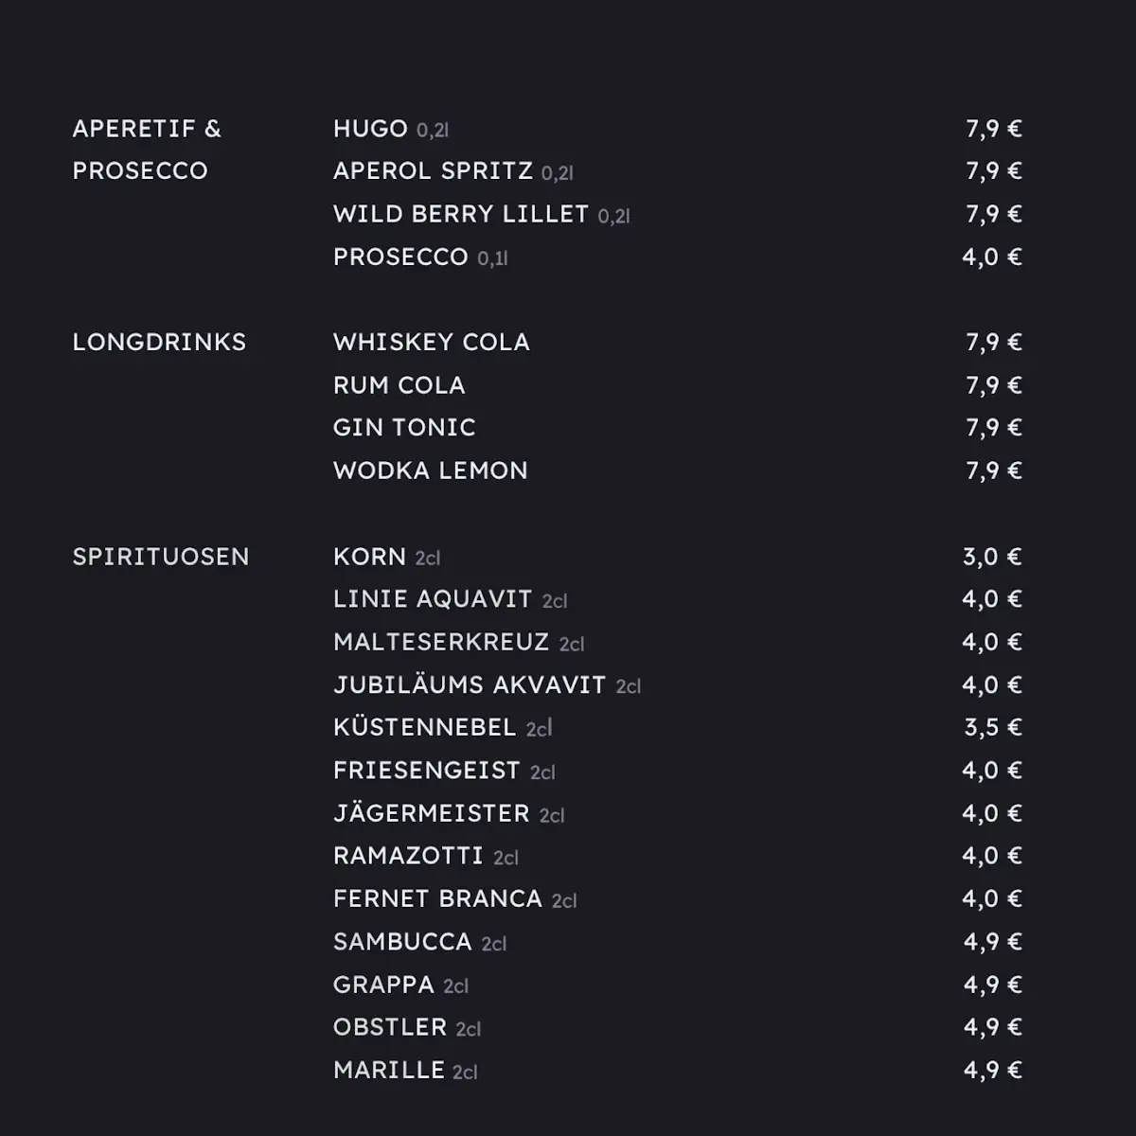Screen dimensions: 1136x1136
Task: Click the Aperetif & Prosecco heading
Action: (147, 150)
